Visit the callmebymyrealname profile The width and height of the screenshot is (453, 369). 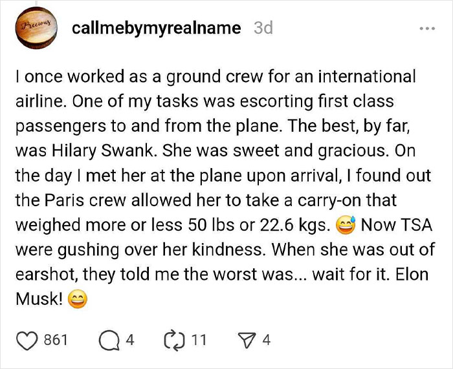pos(157,28)
